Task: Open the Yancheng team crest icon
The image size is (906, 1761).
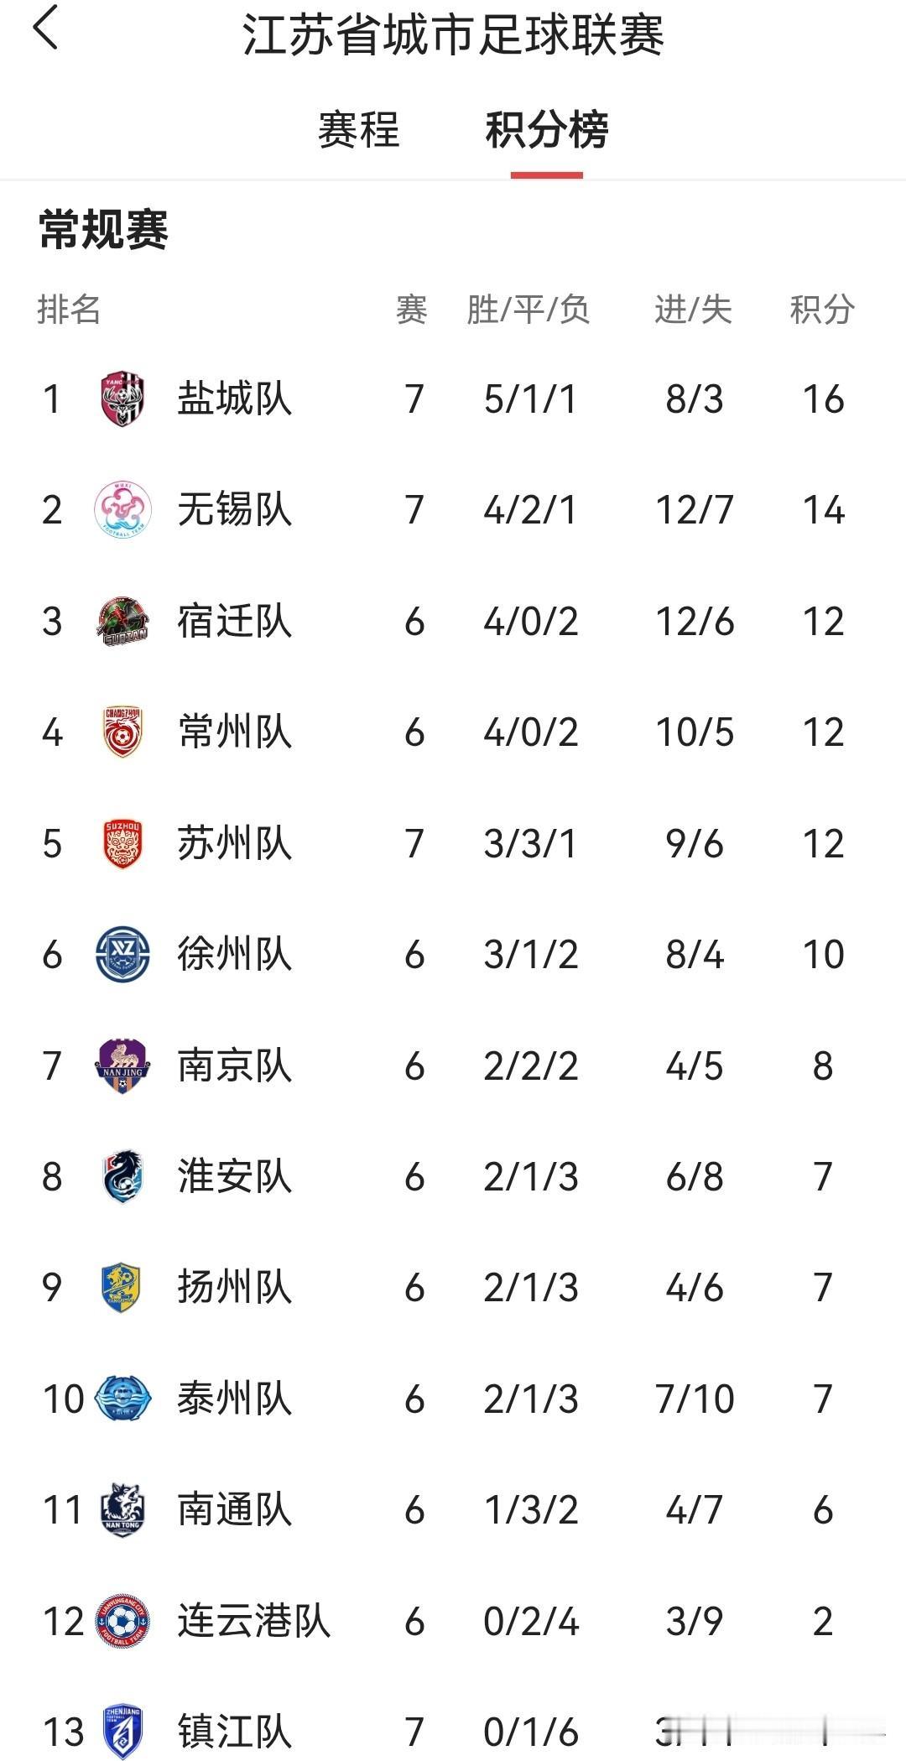Action: pyautogui.click(x=122, y=399)
